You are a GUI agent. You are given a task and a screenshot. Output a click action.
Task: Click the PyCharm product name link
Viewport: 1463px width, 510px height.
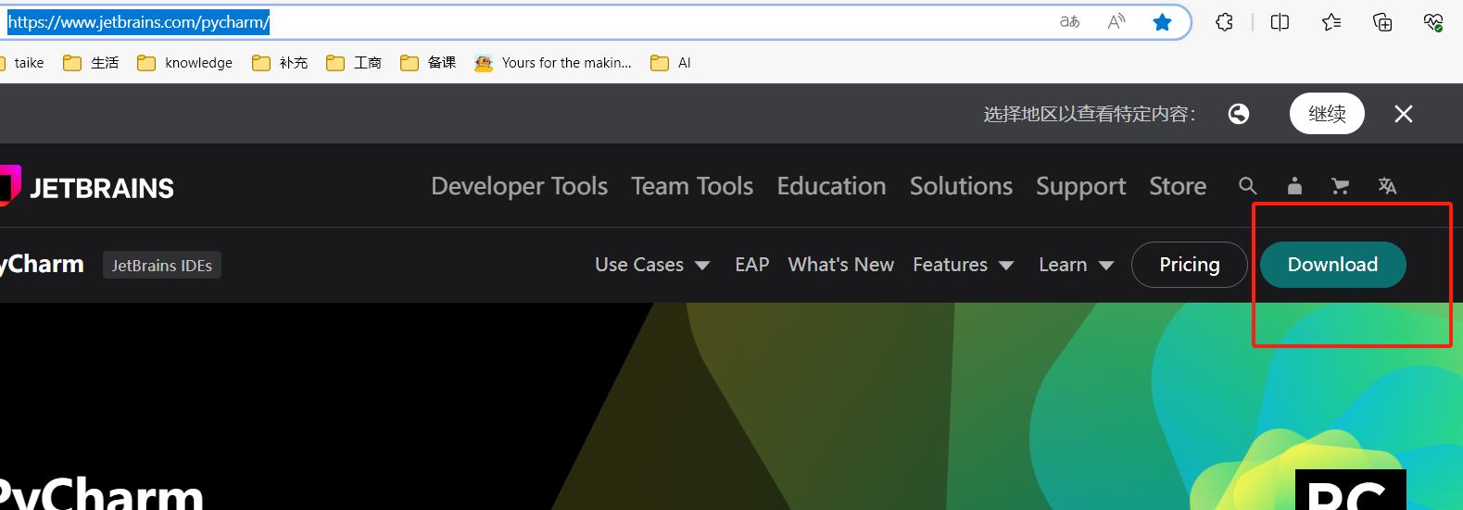[42, 264]
